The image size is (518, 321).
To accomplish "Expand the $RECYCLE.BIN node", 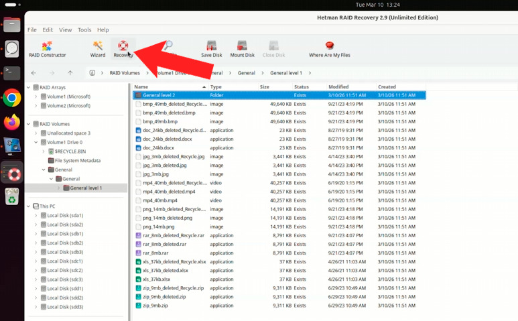I will (44, 151).
